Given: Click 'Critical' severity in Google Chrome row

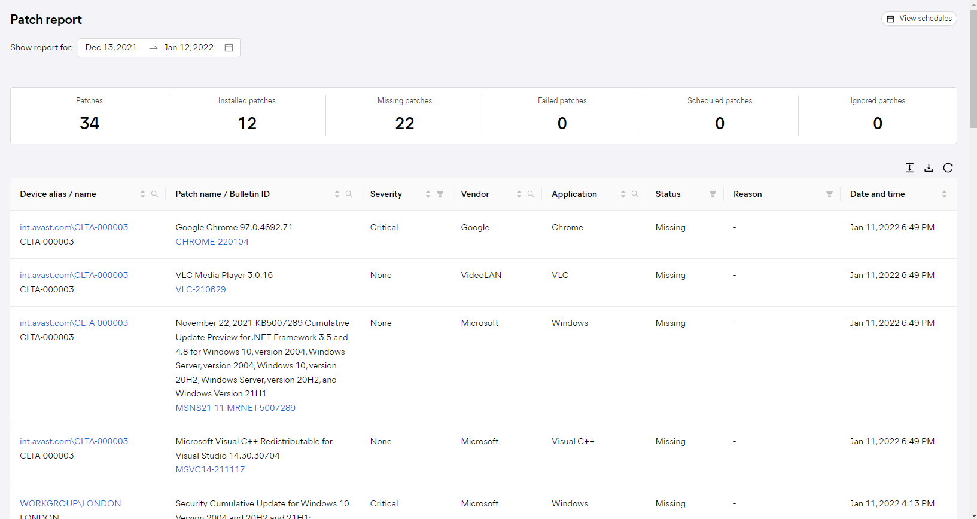Looking at the screenshot, I should coord(384,227).
